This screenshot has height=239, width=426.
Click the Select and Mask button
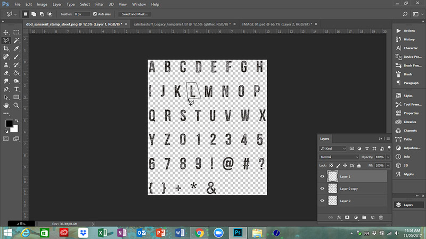pos(135,14)
